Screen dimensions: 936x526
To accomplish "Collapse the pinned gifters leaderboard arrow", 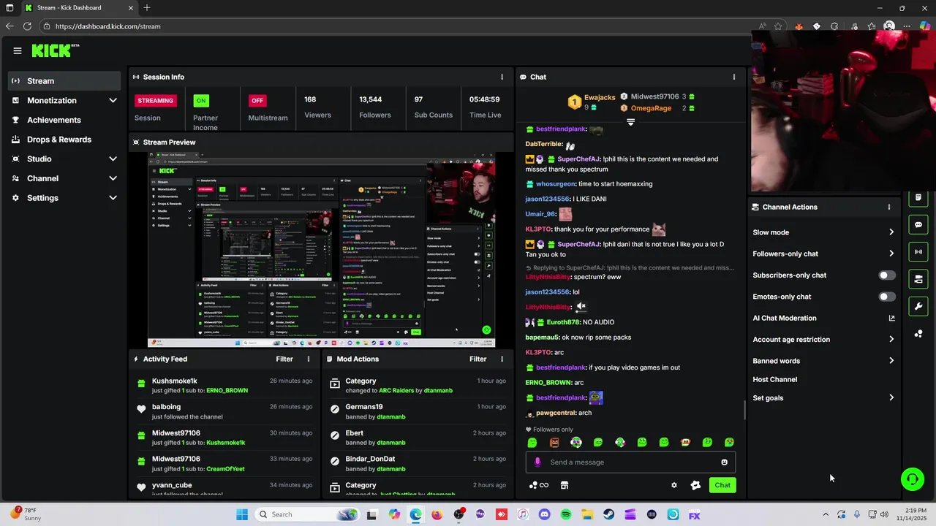I will click(630, 122).
